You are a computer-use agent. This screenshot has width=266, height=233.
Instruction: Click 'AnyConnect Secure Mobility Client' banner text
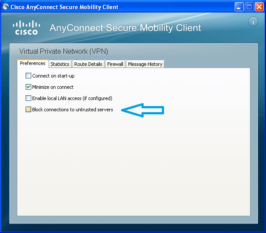tap(125, 28)
